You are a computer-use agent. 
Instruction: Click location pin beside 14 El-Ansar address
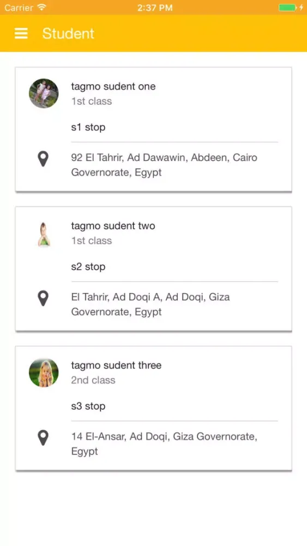tap(43, 438)
